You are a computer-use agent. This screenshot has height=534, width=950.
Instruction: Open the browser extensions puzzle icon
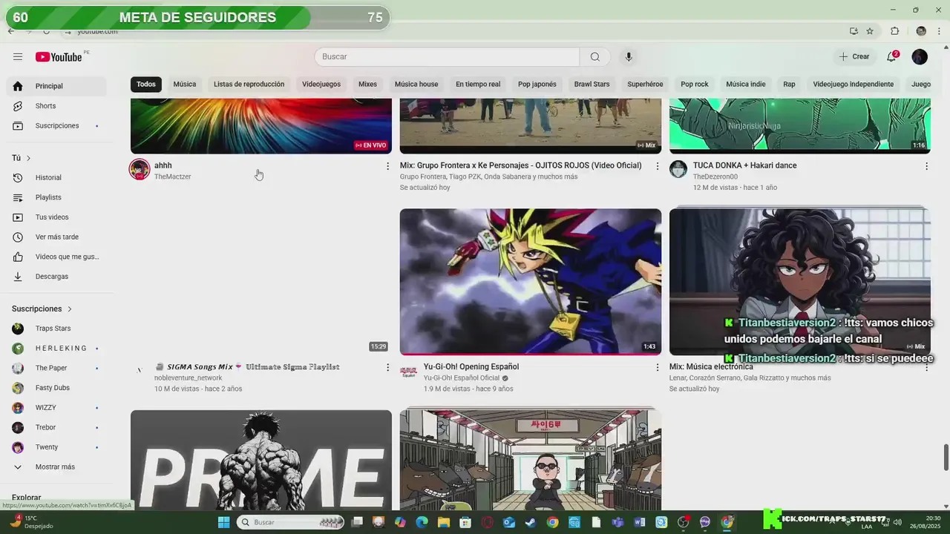(x=894, y=31)
